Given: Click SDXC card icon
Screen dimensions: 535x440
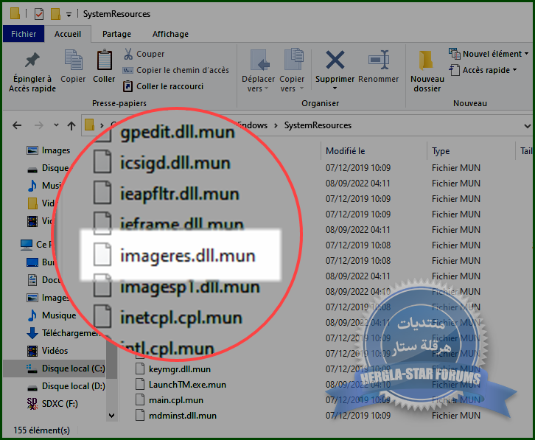Looking at the screenshot, I should click(x=32, y=404).
